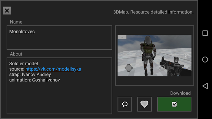
Task: Click inside the About description box
Action: [x=59, y=86]
